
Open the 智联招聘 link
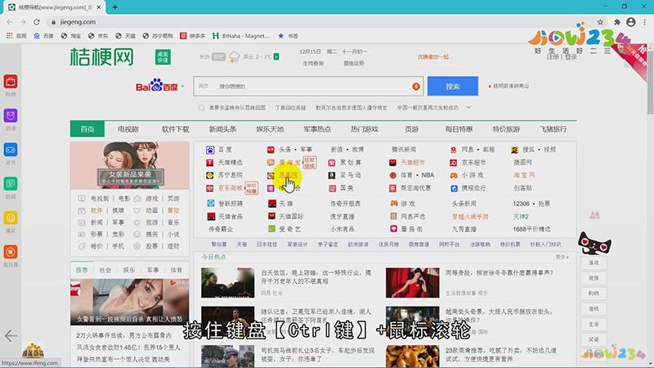231,204
